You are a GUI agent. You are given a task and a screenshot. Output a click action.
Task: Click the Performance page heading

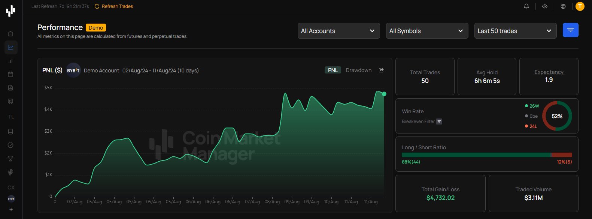[x=60, y=27]
